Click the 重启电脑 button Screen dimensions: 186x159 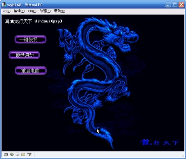click(x=31, y=70)
